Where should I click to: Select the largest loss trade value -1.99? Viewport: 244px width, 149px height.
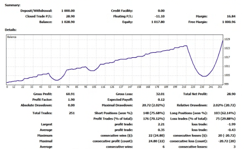click(x=231, y=124)
